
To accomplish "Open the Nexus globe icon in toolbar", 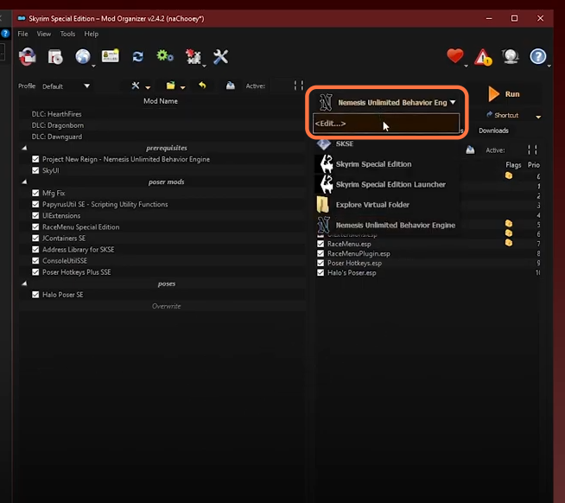I will 83,57.
